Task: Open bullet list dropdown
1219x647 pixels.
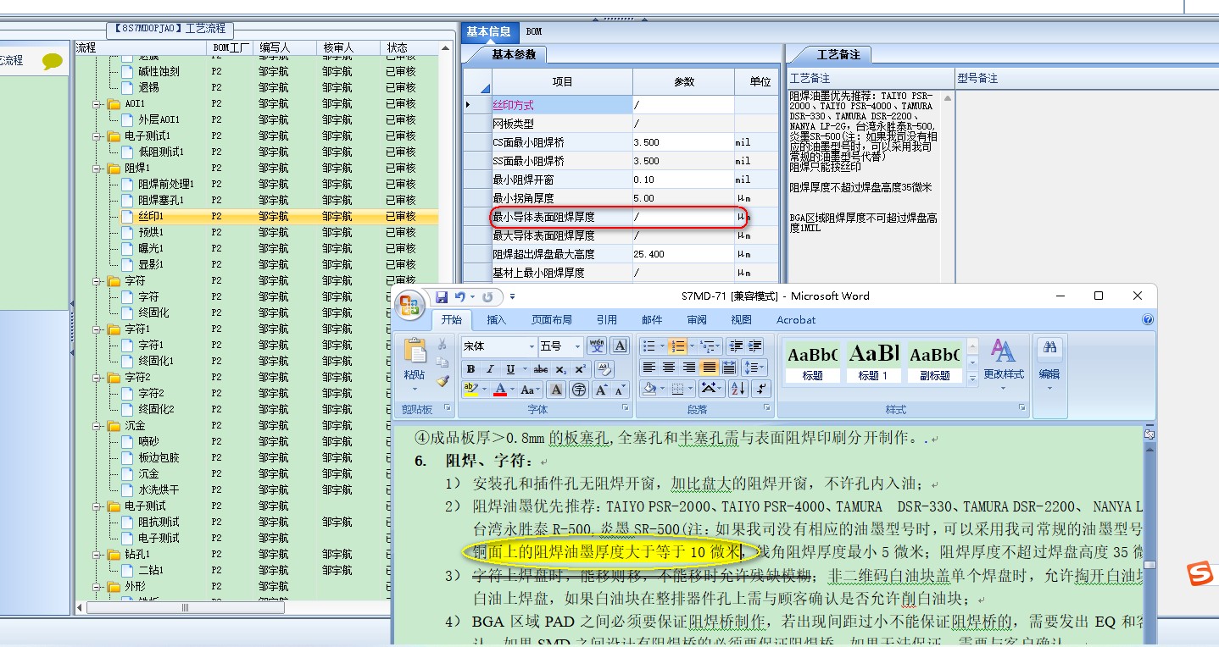Action: [661, 346]
